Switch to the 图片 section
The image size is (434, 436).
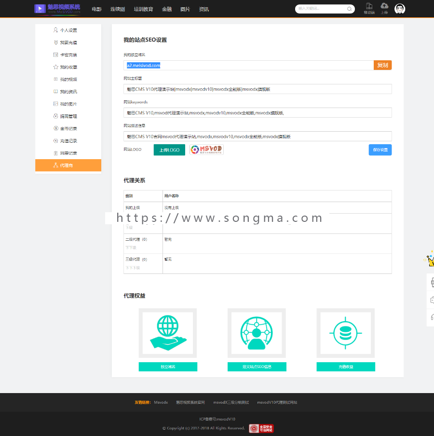(x=185, y=9)
